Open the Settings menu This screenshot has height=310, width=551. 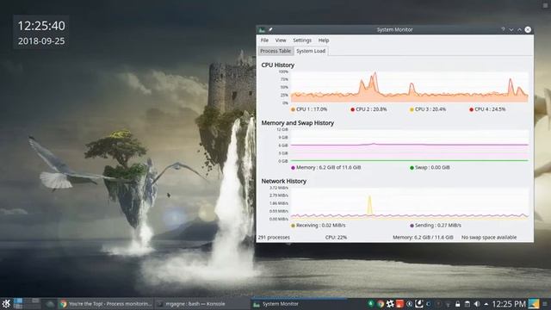[302, 40]
